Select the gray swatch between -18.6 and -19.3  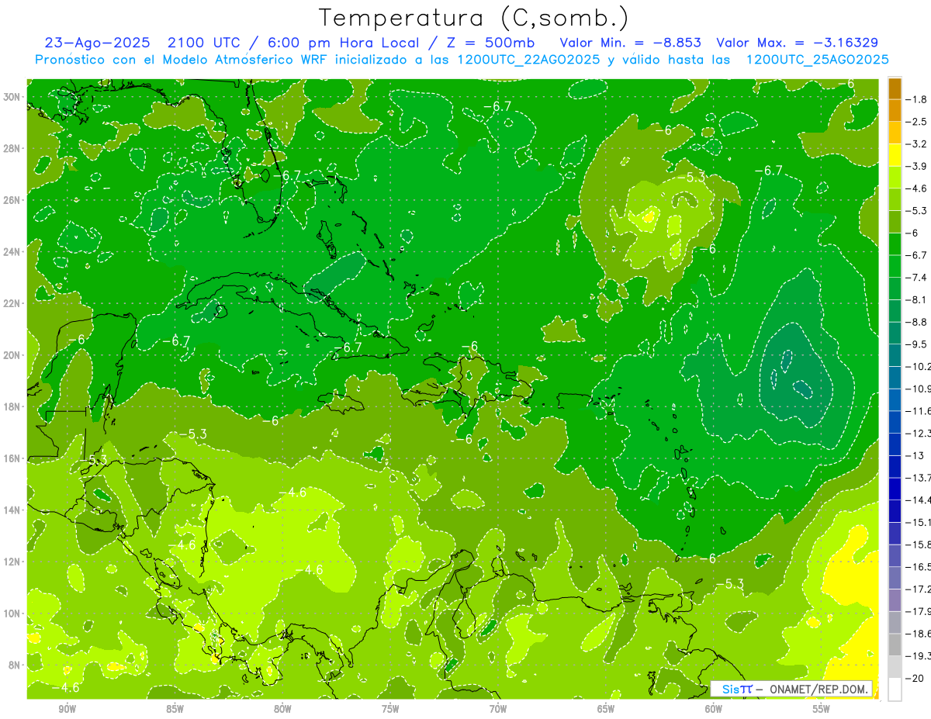click(x=895, y=645)
